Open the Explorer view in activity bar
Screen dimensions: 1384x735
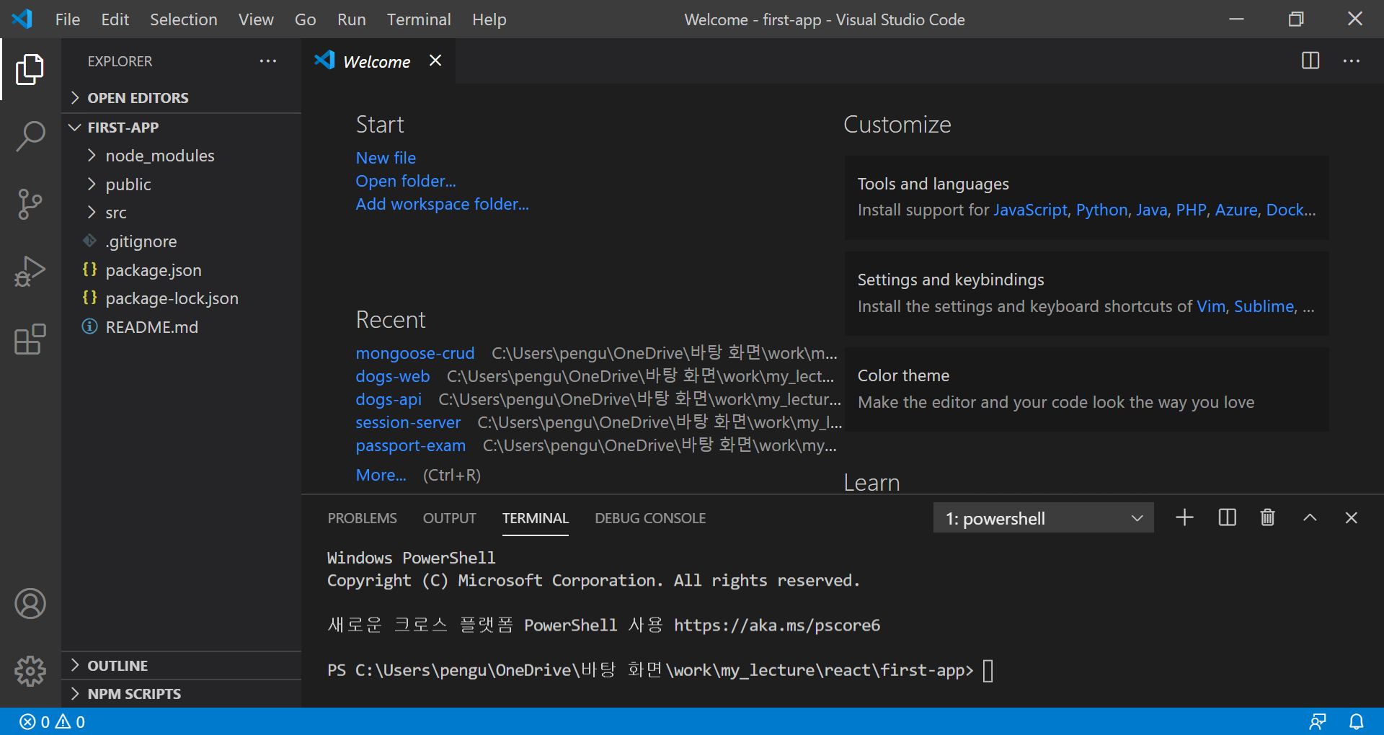(30, 69)
